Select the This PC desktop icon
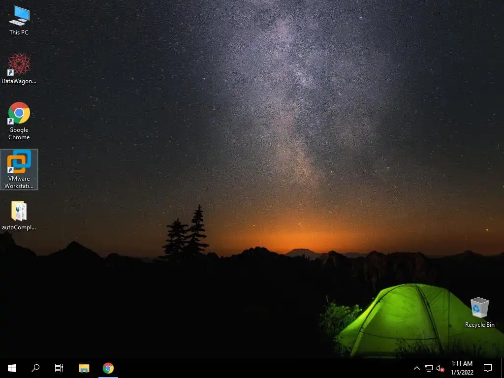The height and width of the screenshot is (378, 504). pos(19,20)
